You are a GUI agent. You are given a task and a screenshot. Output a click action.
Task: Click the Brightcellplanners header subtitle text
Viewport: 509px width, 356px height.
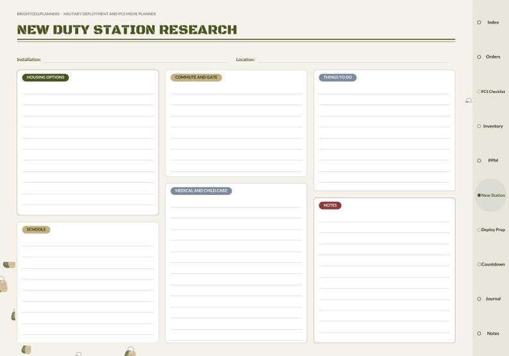(87, 14)
